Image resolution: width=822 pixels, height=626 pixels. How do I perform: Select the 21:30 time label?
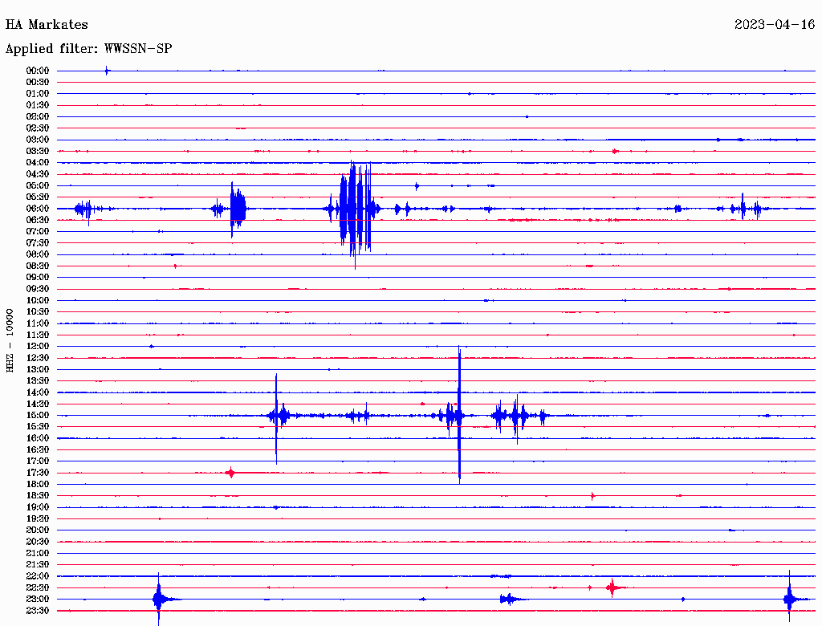[38, 565]
